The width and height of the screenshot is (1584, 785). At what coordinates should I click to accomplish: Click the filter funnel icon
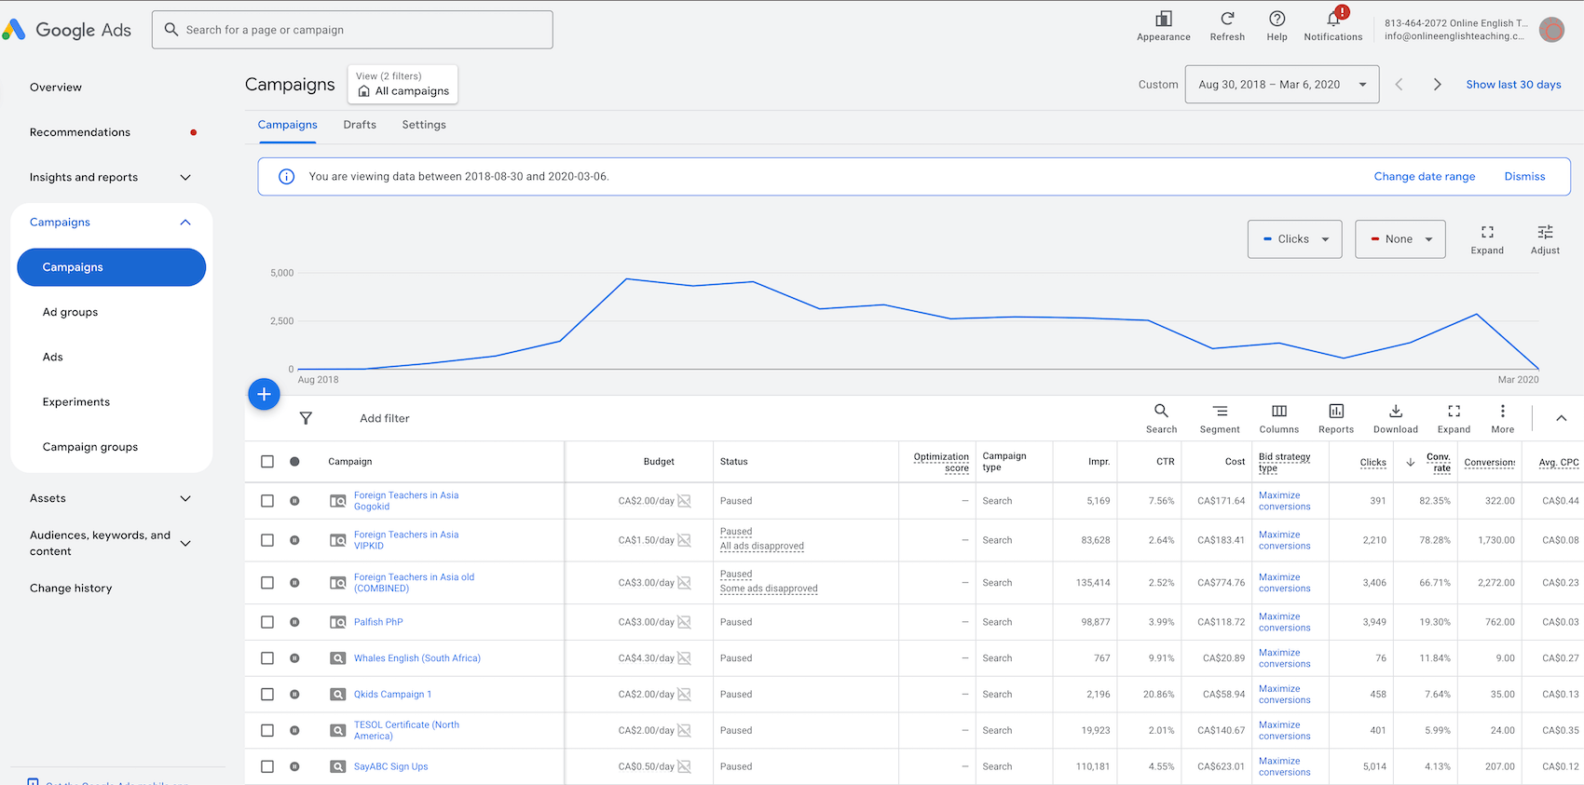[x=306, y=418]
